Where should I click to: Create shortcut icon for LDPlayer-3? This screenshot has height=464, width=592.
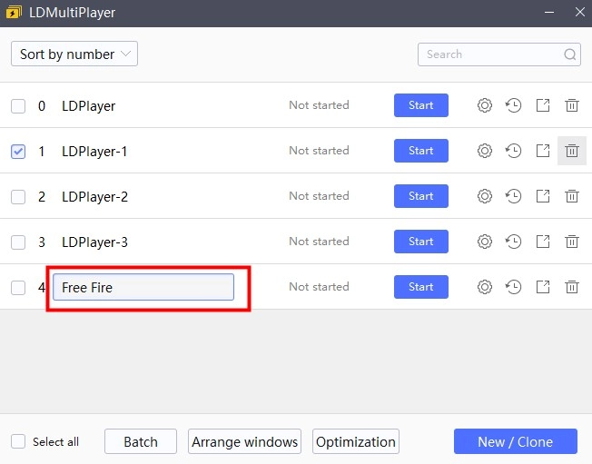[543, 242]
